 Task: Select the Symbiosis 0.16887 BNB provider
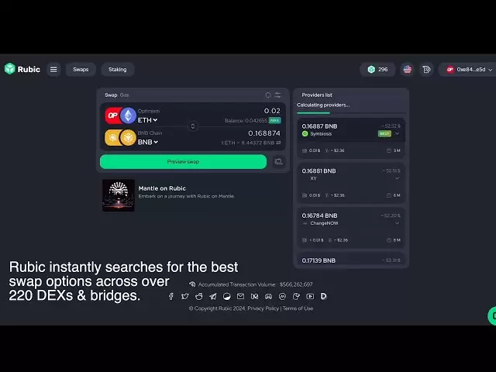[351, 137]
